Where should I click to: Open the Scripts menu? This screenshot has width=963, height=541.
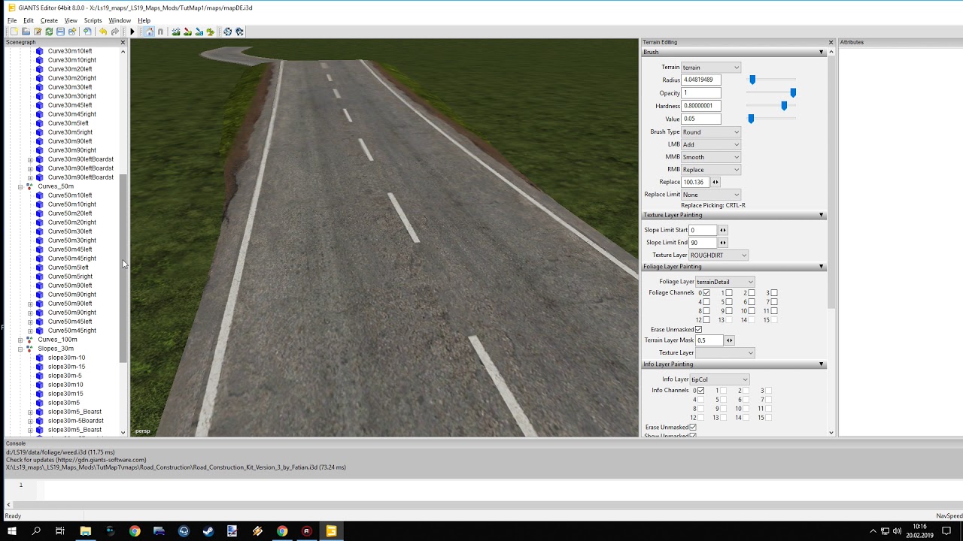click(93, 20)
